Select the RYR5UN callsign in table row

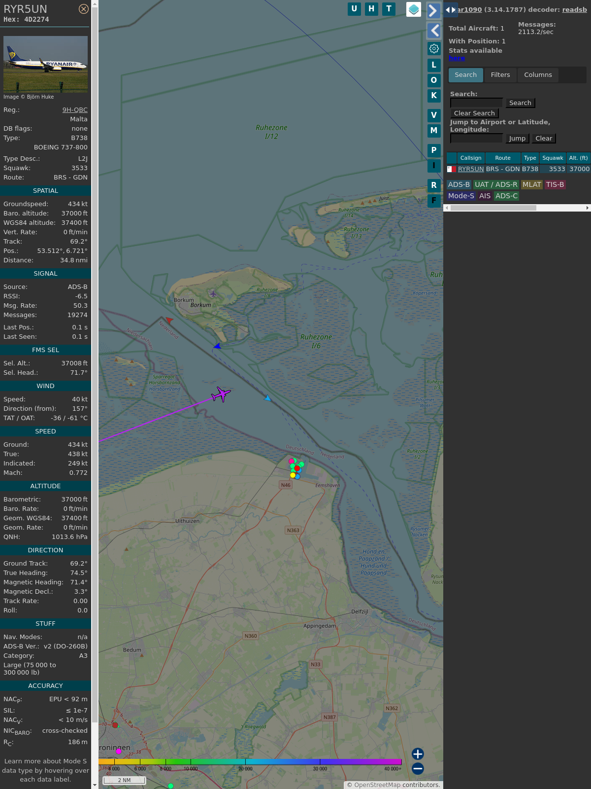(471, 169)
